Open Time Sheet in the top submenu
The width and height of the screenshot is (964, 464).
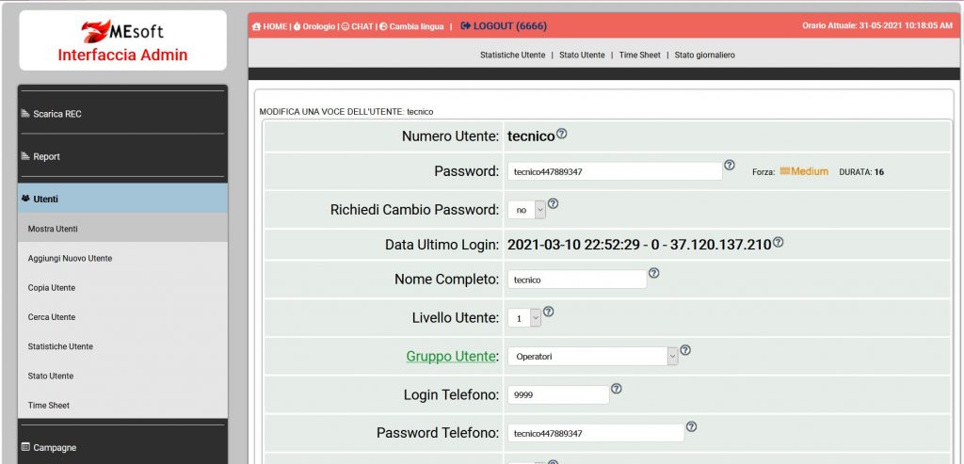coord(640,55)
